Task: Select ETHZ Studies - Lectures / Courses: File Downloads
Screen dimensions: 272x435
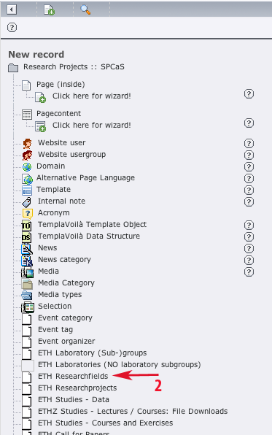Action: 133,411
